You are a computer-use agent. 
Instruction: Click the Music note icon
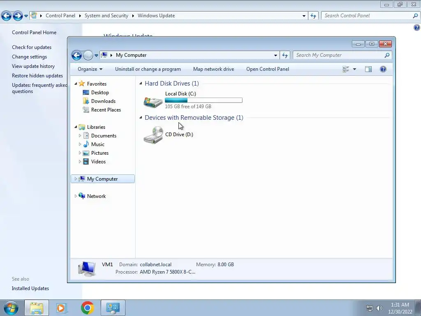coord(86,144)
